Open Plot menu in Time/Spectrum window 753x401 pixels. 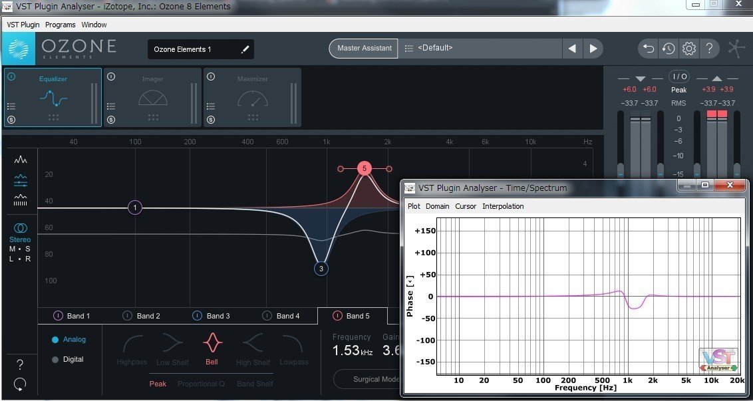click(414, 206)
